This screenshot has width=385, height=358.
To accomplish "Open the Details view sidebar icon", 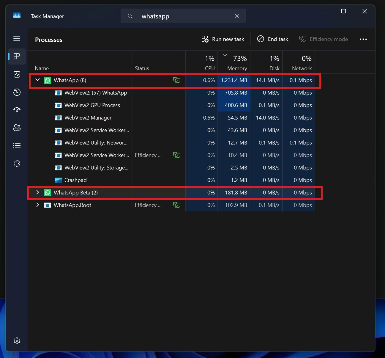I will coord(17,145).
